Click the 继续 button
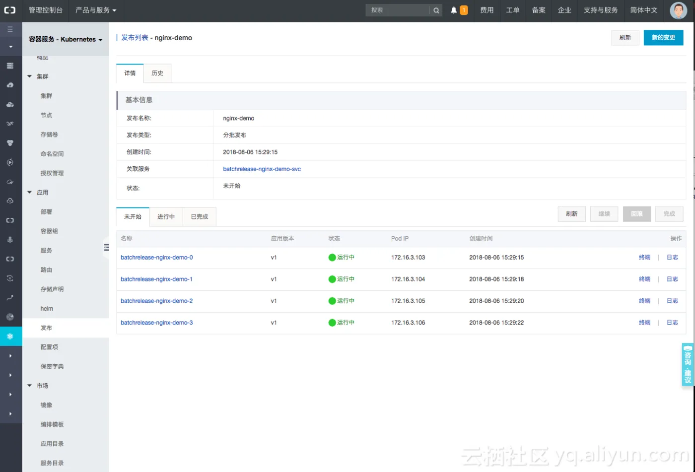The width and height of the screenshot is (695, 472). [604, 214]
